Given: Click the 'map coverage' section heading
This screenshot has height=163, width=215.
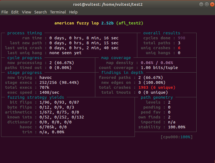Looking at the screenshot, I should tap(116, 58).
